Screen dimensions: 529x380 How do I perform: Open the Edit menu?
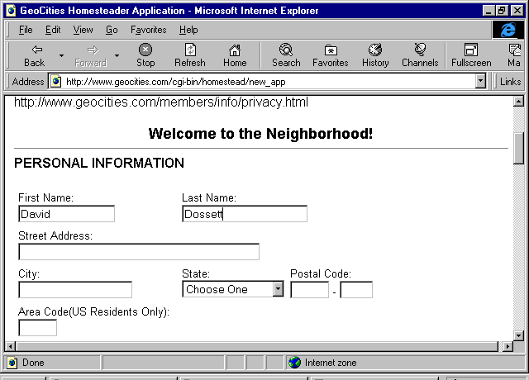(53, 30)
